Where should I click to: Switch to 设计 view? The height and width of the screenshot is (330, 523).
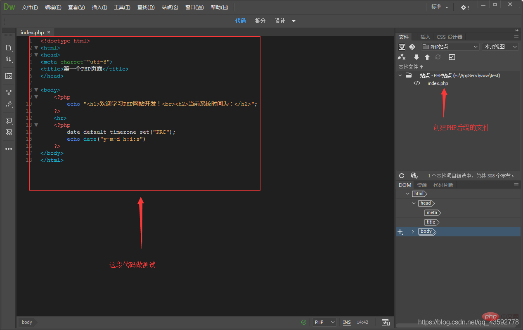[280, 21]
